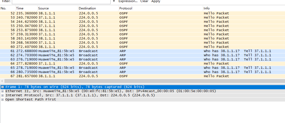Select OSPF Hello packet number 64
The width and height of the screenshot is (285, 123).
[x=142, y=63]
